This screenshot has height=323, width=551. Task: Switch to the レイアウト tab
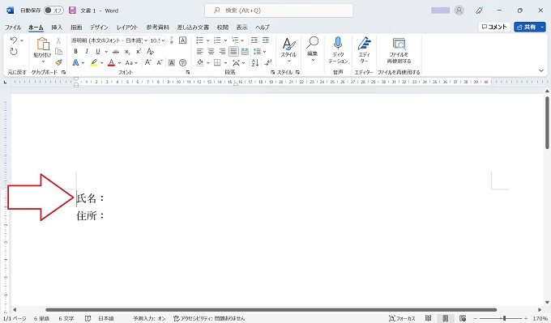pos(127,27)
